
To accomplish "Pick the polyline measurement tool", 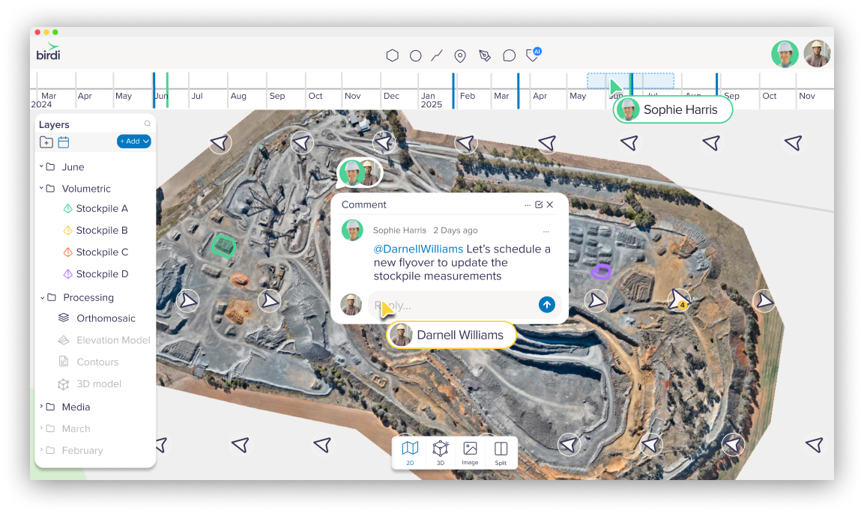I will (436, 55).
